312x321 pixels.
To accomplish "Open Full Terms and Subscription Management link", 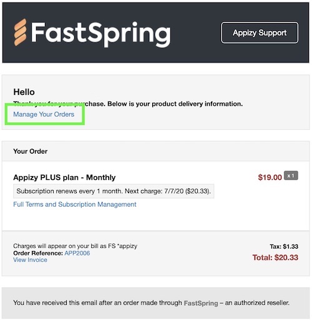I will point(75,204).
